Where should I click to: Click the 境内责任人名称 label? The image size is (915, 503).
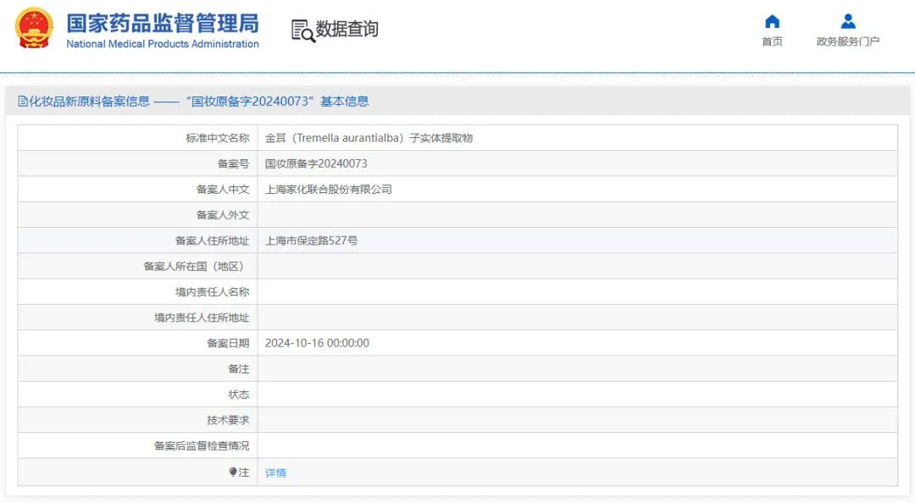[x=213, y=292]
